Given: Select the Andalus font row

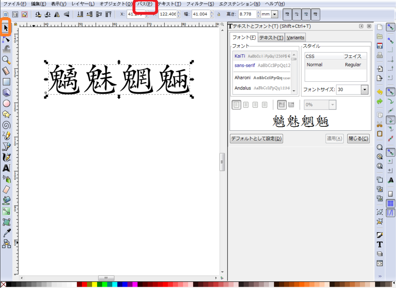Looking at the screenshot, I should pyautogui.click(x=262, y=88).
